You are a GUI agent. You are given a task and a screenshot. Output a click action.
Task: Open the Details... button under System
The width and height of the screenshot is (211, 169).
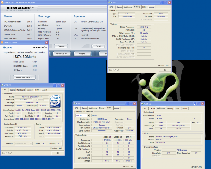tap(99, 46)
